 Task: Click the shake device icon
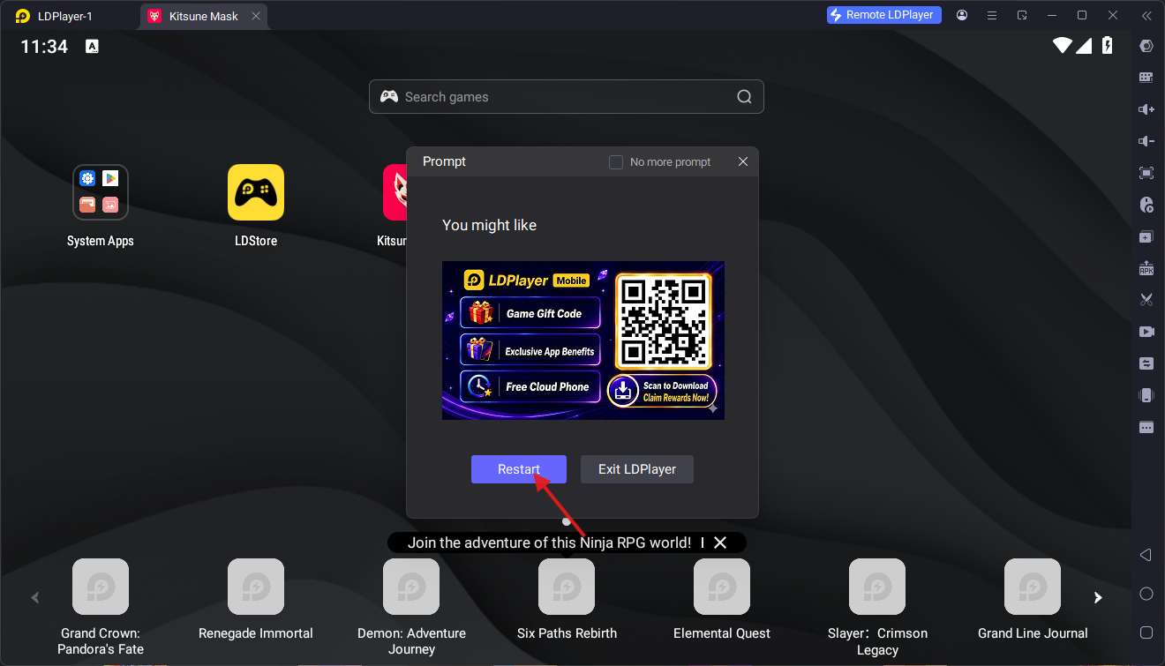point(1146,395)
